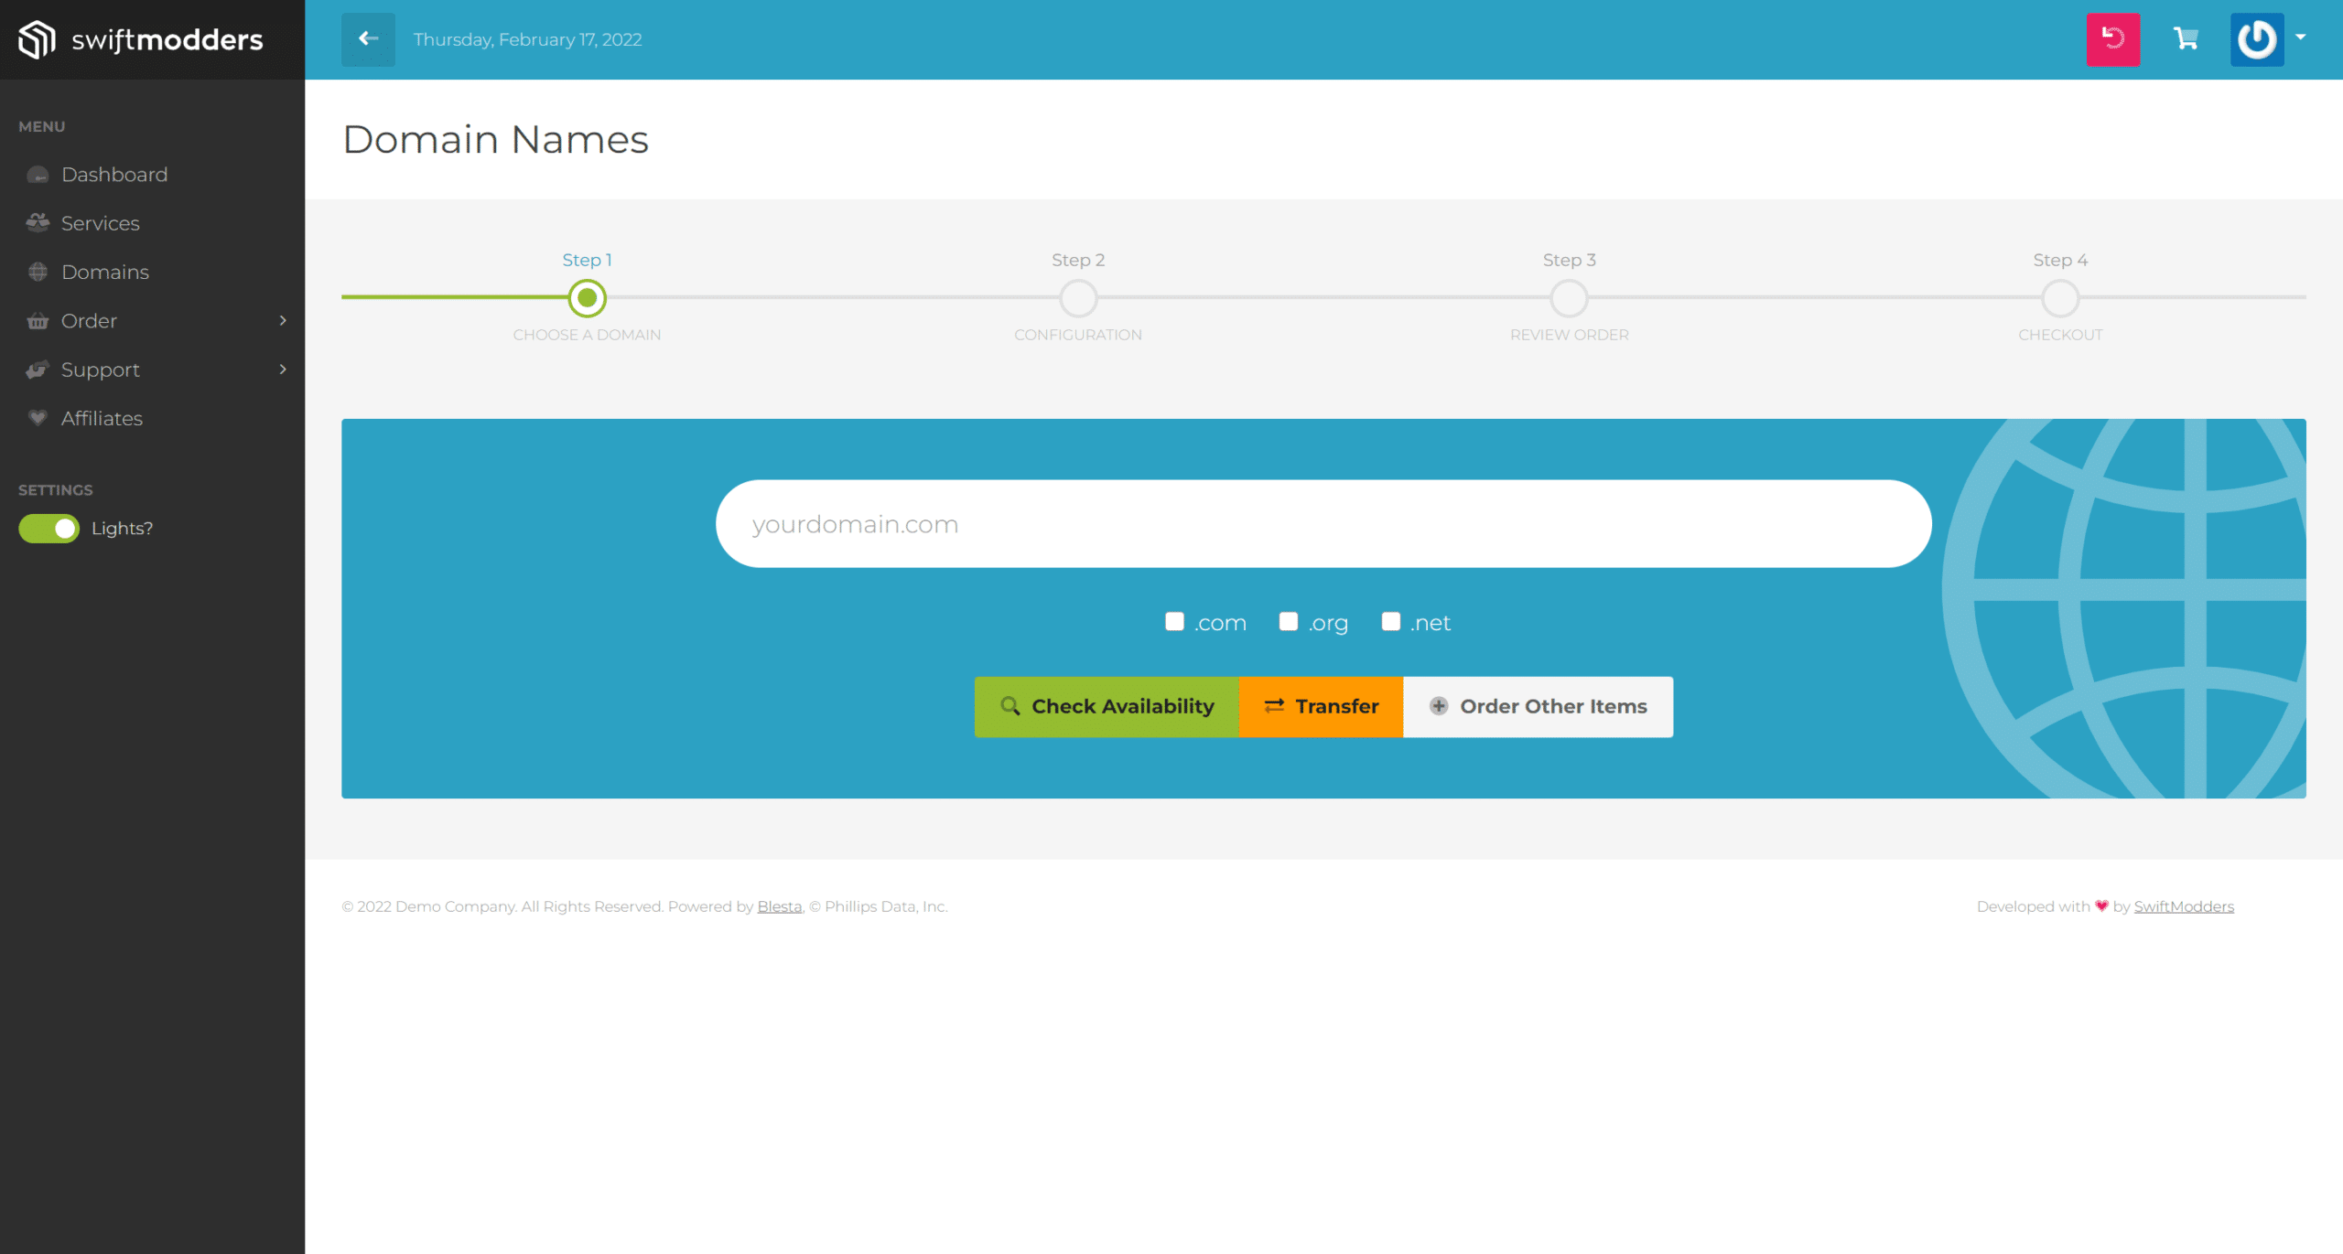Image resolution: width=2343 pixels, height=1254 pixels.
Task: Toggle the Lights? switch off
Action: pyautogui.click(x=49, y=528)
